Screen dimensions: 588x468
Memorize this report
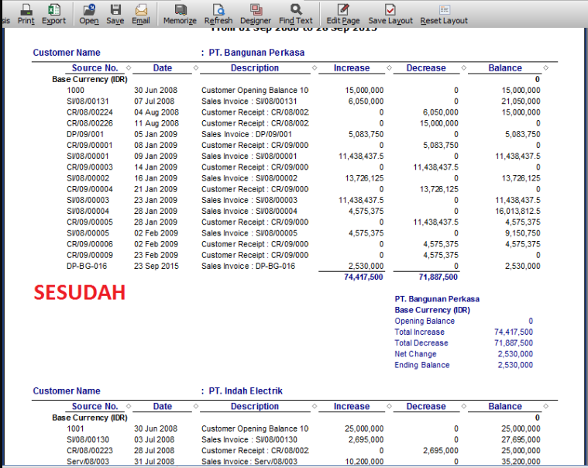(180, 14)
